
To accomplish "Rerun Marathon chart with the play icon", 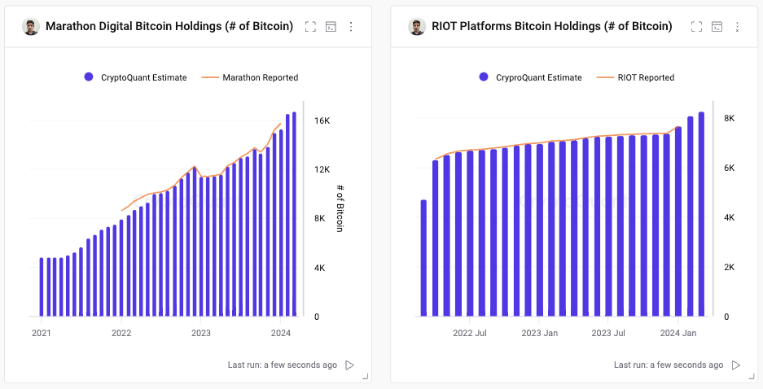I will click(349, 365).
